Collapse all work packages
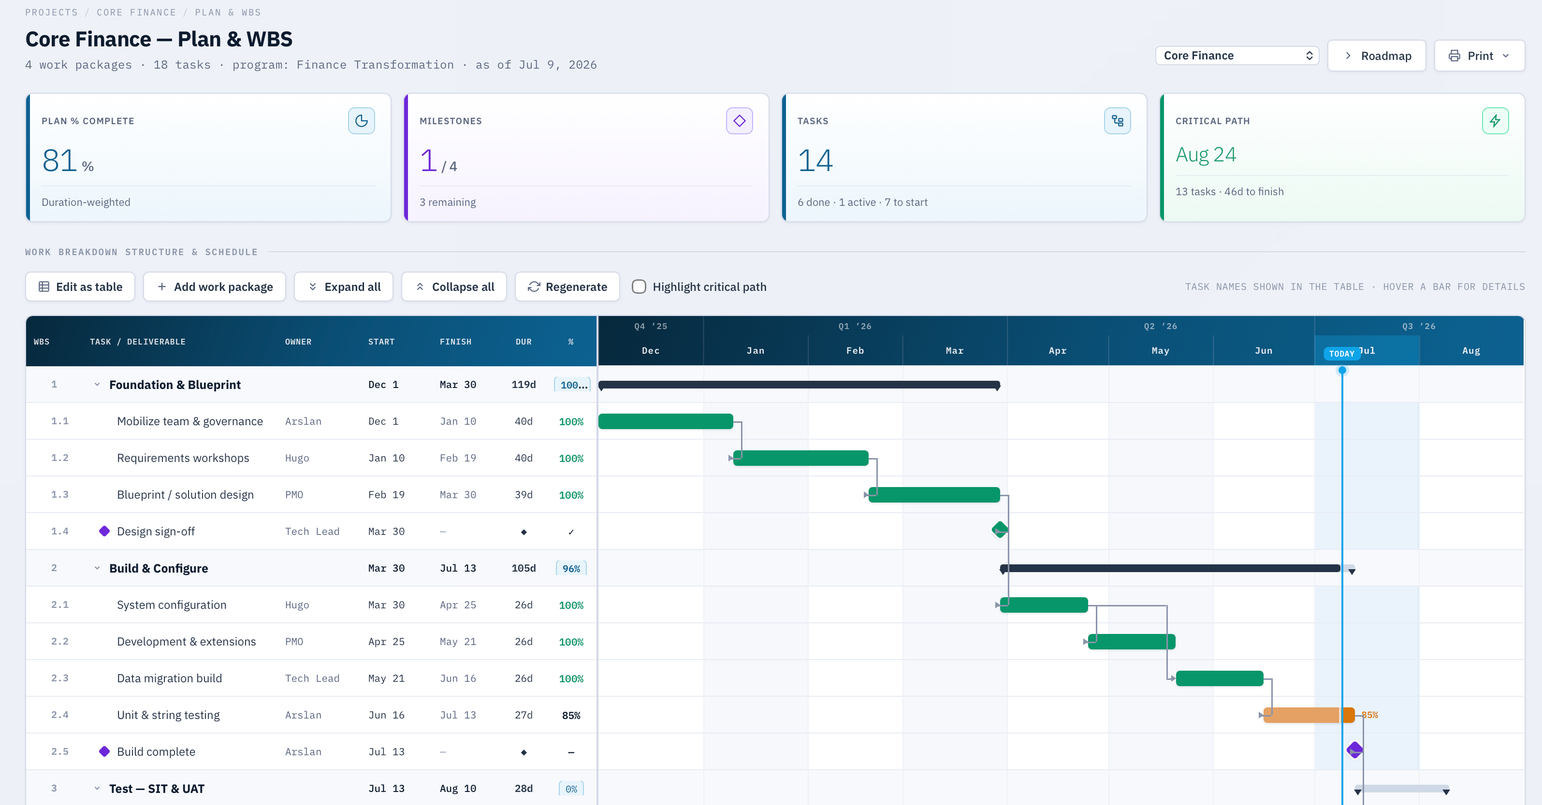This screenshot has height=805, width=1542. coord(454,287)
